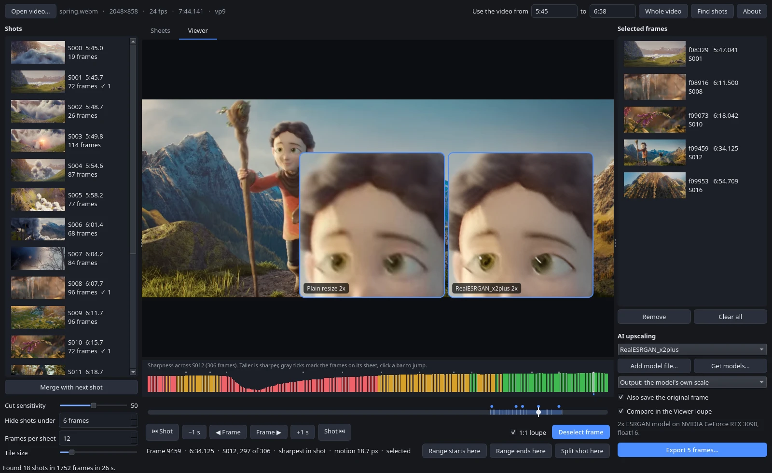This screenshot has width=772, height=473.
Task: Toggle the 1:1 loupe checkbox
Action: click(x=513, y=433)
